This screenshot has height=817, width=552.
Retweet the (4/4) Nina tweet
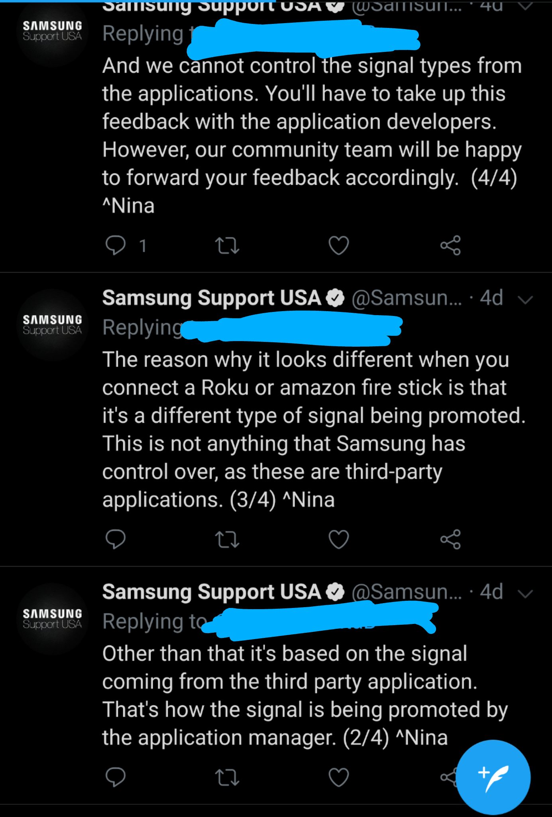tap(227, 245)
